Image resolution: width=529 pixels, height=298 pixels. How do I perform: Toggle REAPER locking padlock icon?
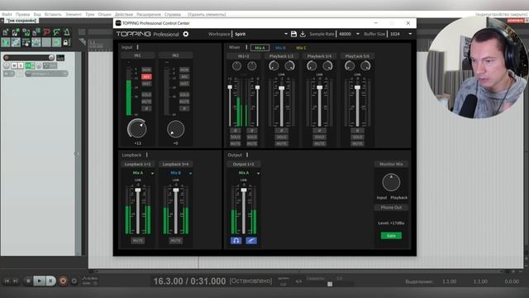[66, 42]
